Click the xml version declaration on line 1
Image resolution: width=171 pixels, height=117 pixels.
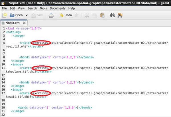tap(24, 29)
